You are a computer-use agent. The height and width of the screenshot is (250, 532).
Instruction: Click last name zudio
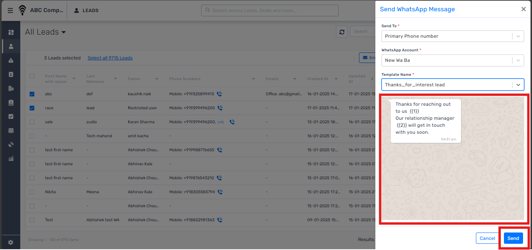(x=92, y=122)
